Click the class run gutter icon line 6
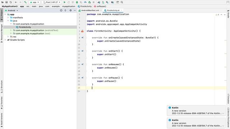 [82, 31]
